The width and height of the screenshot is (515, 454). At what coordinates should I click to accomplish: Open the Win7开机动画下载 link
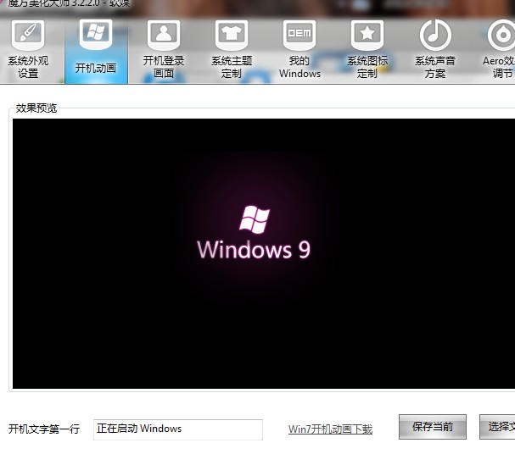(x=330, y=429)
